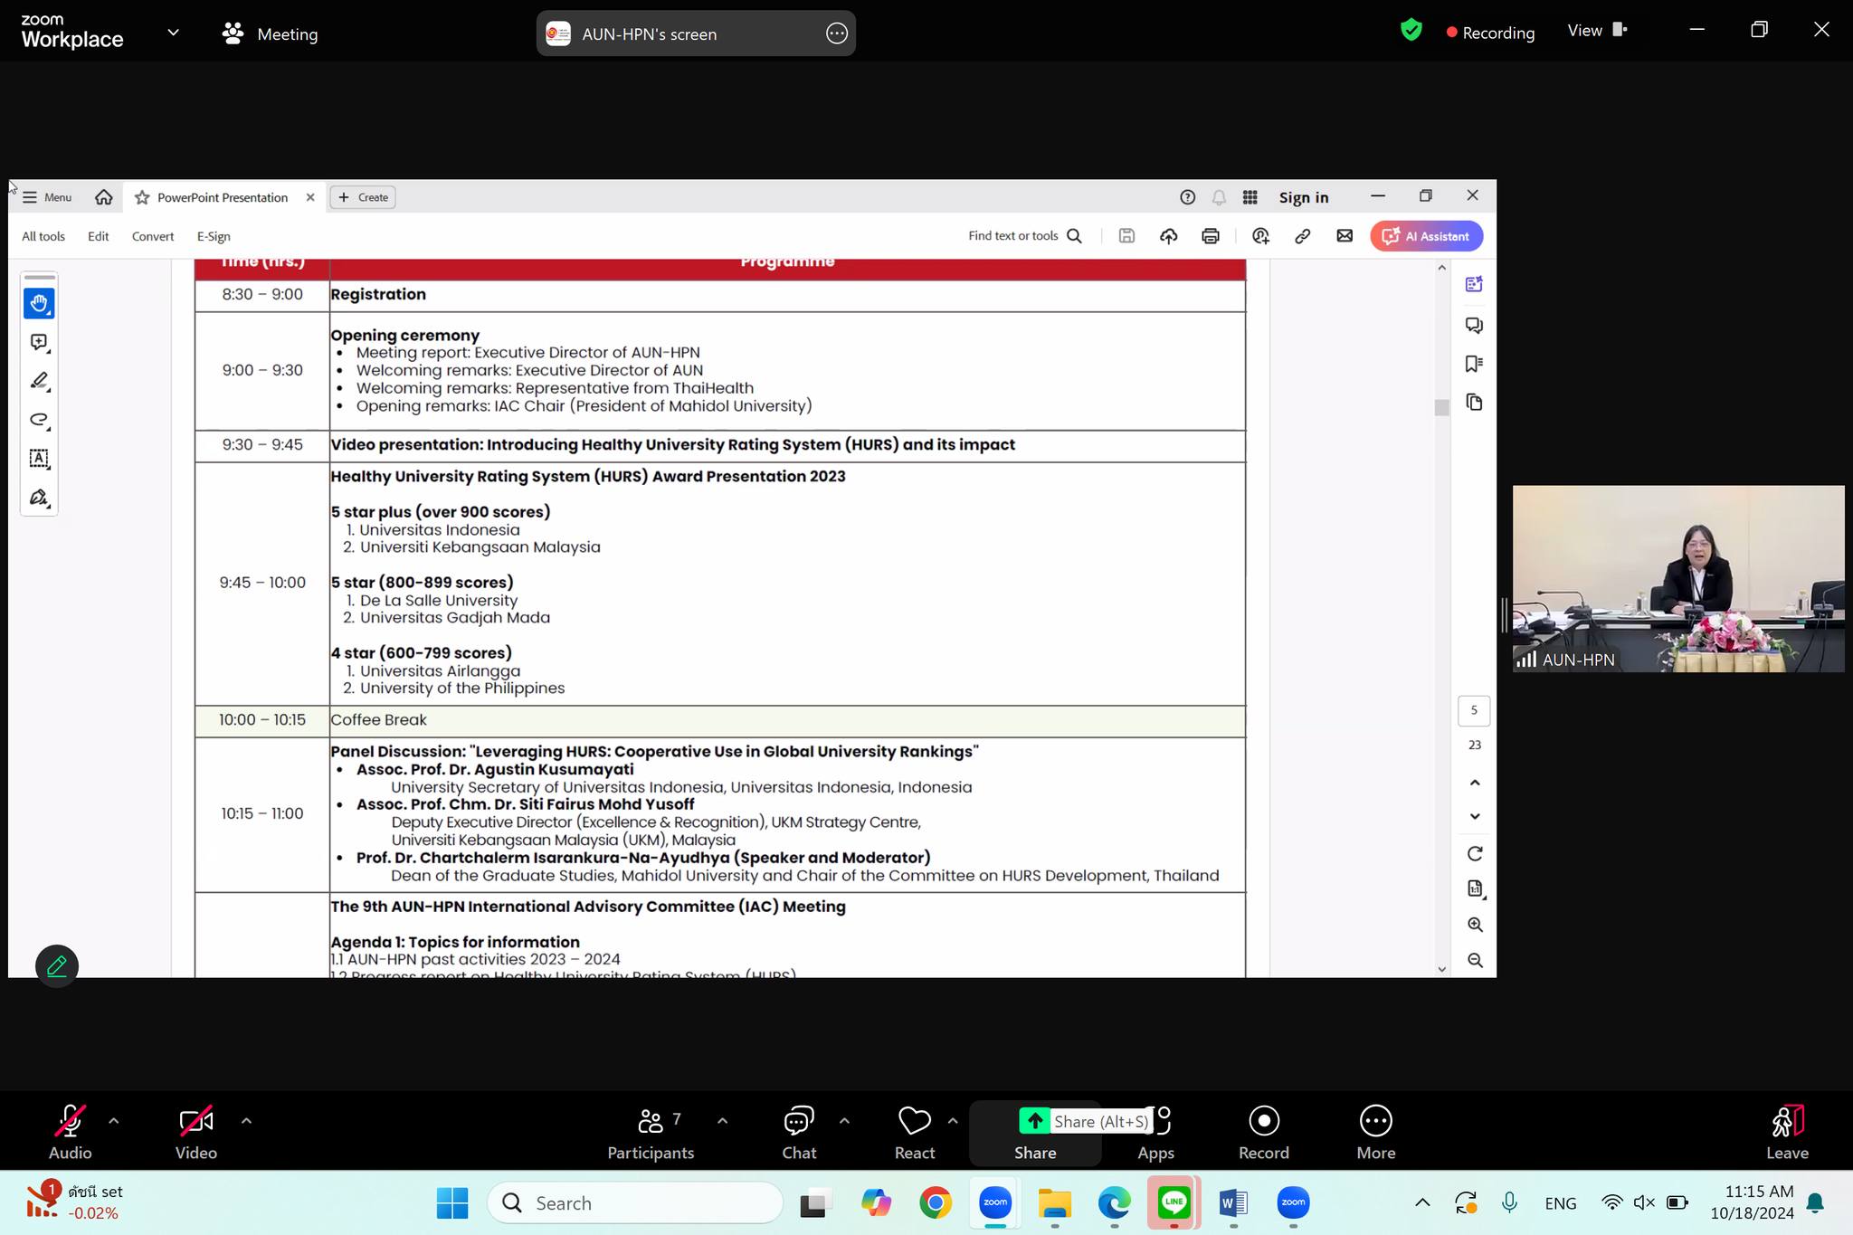Select the Highlight pen tool
1853x1235 pixels.
[x=39, y=381]
